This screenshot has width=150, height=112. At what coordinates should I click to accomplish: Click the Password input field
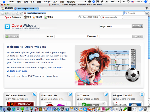pos(115,36)
